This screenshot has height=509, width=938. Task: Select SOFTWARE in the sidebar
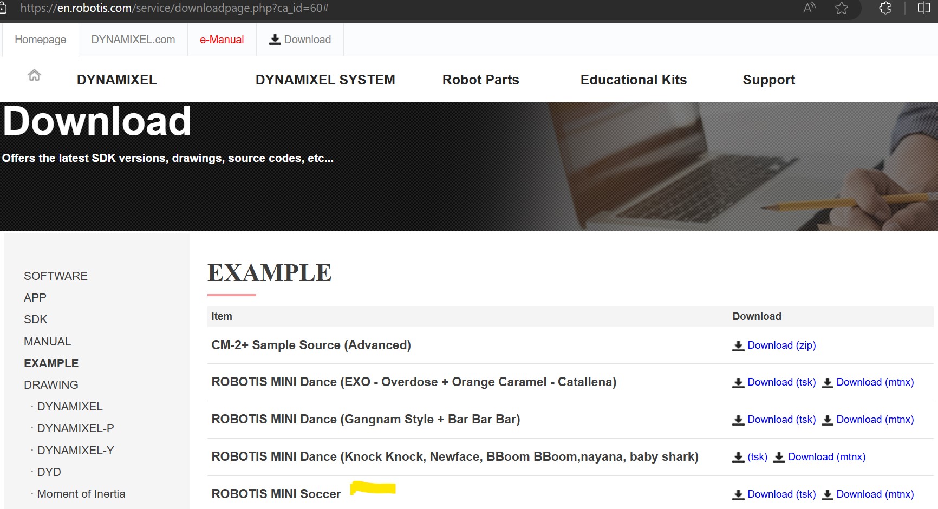point(56,276)
